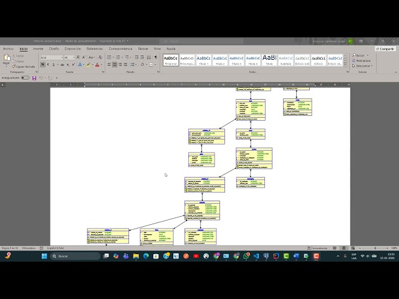Adjust the zoom slider in status bar
The image size is (399, 299).
click(x=375, y=248)
